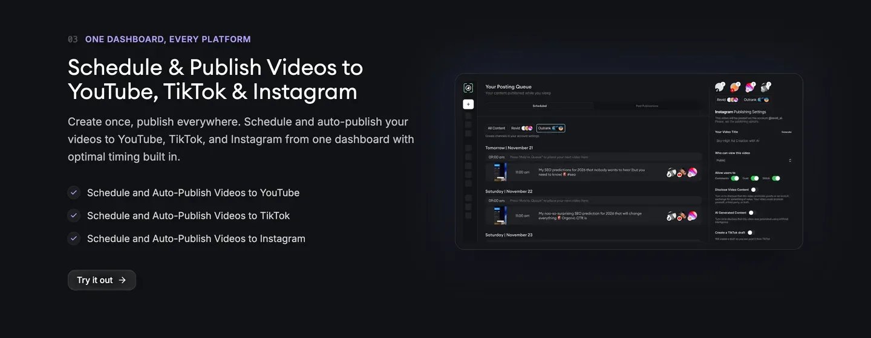Enable Create a TikTok draft toggle
Viewport: 871px width, 338px height.
point(750,232)
